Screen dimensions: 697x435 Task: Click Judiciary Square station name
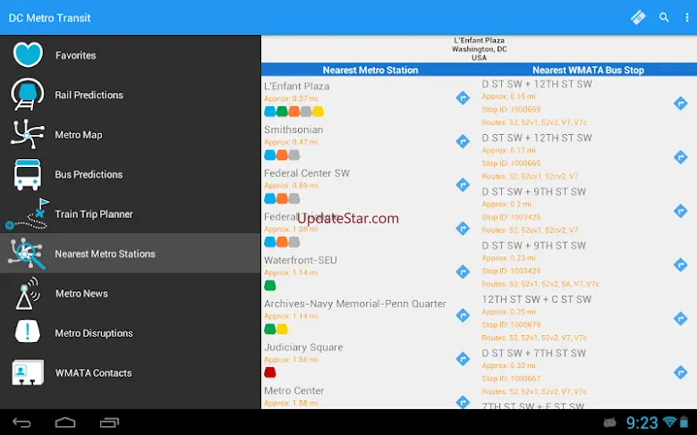click(x=303, y=347)
